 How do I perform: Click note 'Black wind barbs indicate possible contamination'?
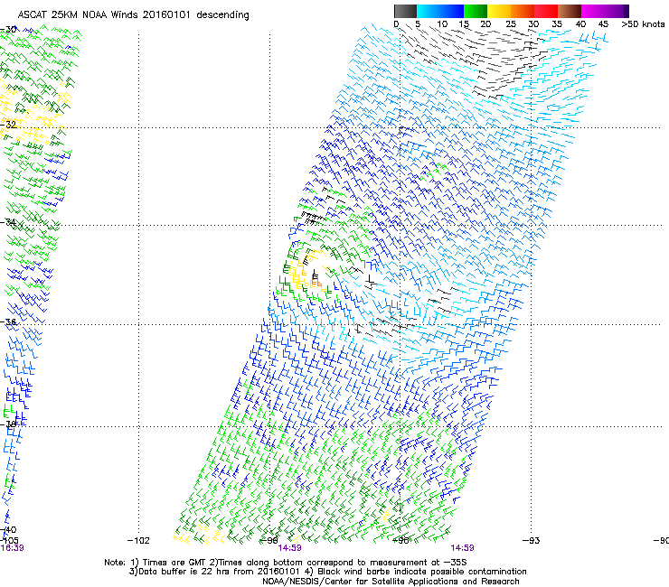pos(422,572)
